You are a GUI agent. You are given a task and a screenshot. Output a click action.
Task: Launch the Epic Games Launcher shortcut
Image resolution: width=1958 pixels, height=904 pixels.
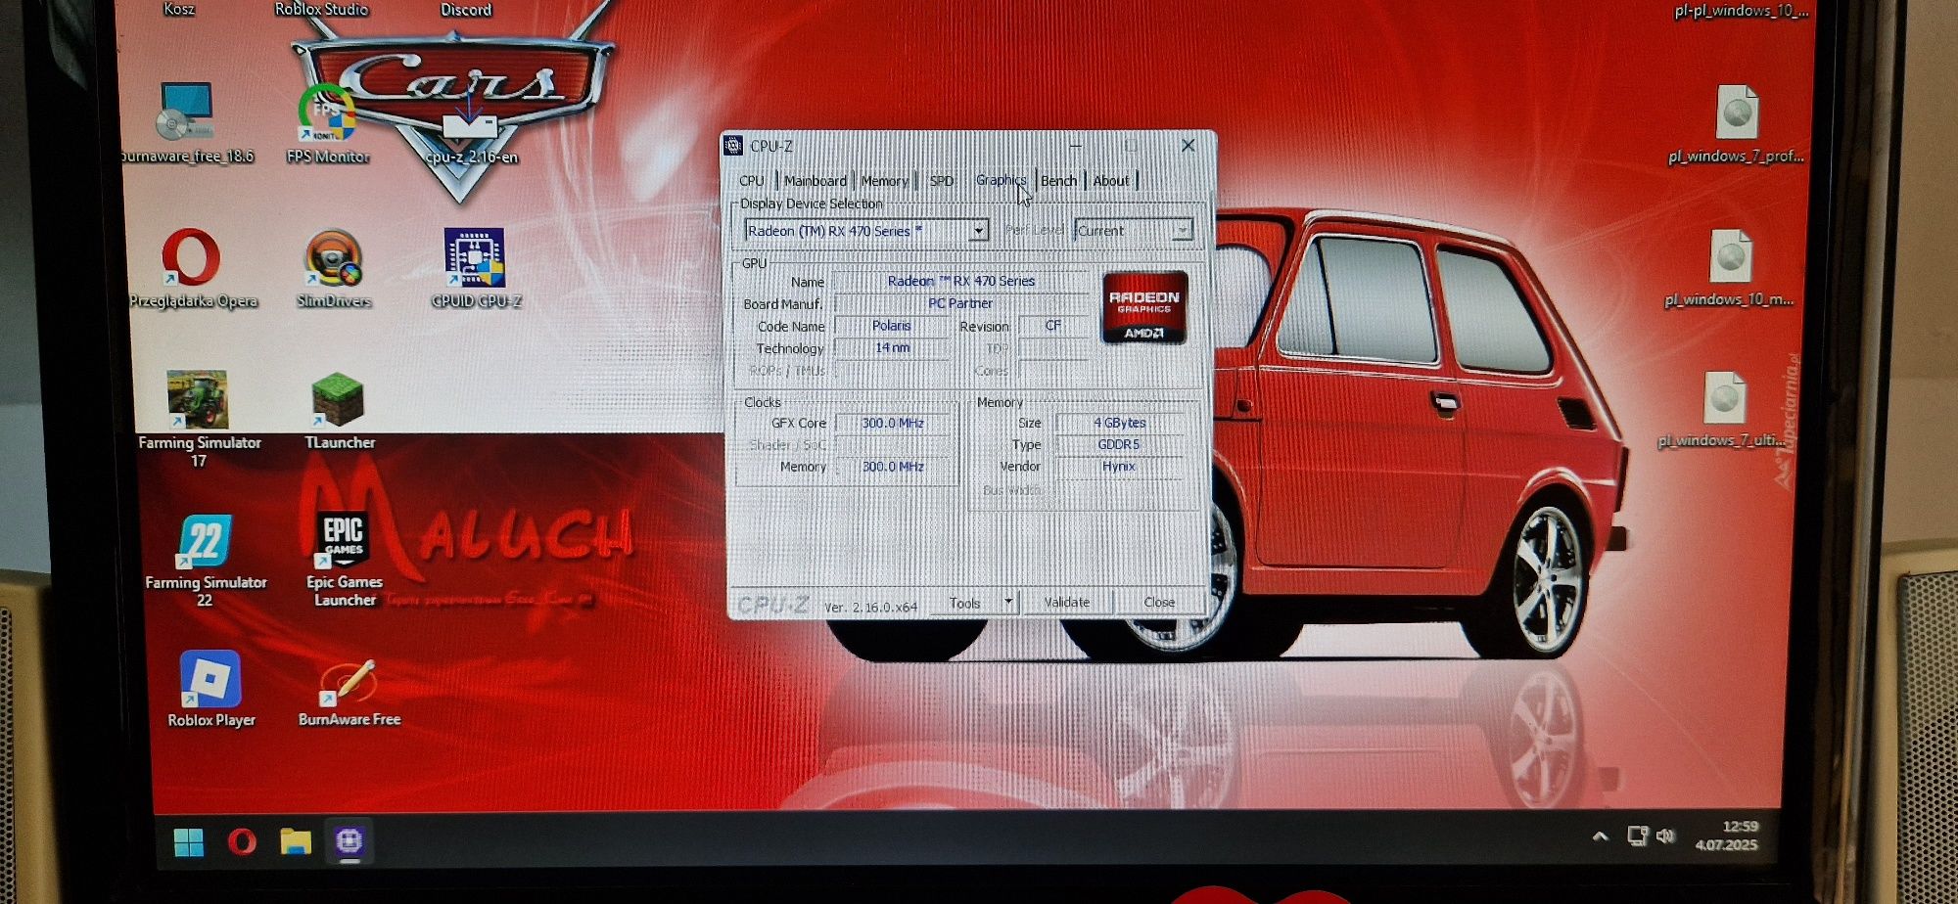(345, 560)
